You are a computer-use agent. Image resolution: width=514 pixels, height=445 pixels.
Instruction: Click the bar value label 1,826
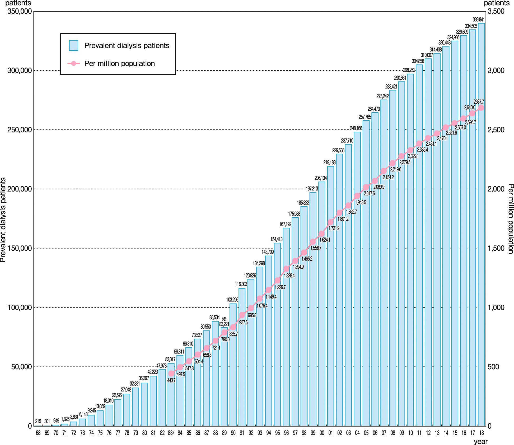coord(65,419)
